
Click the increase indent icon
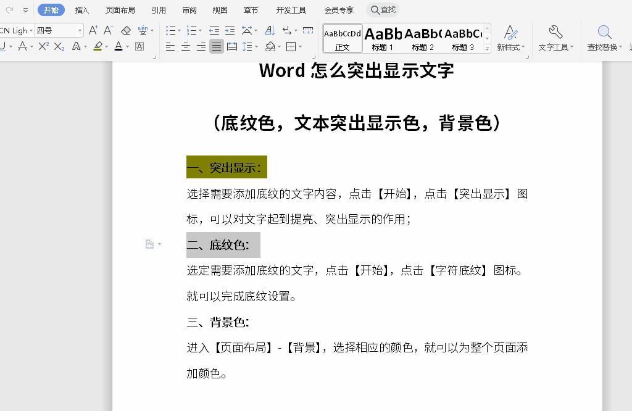click(x=230, y=30)
